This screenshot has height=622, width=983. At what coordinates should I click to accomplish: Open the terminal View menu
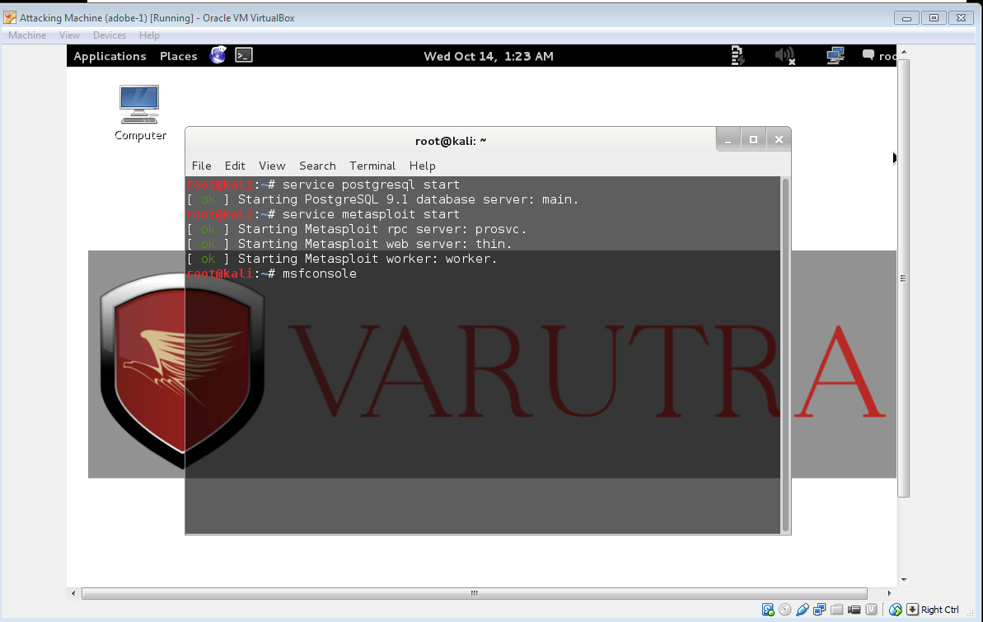pyautogui.click(x=272, y=166)
